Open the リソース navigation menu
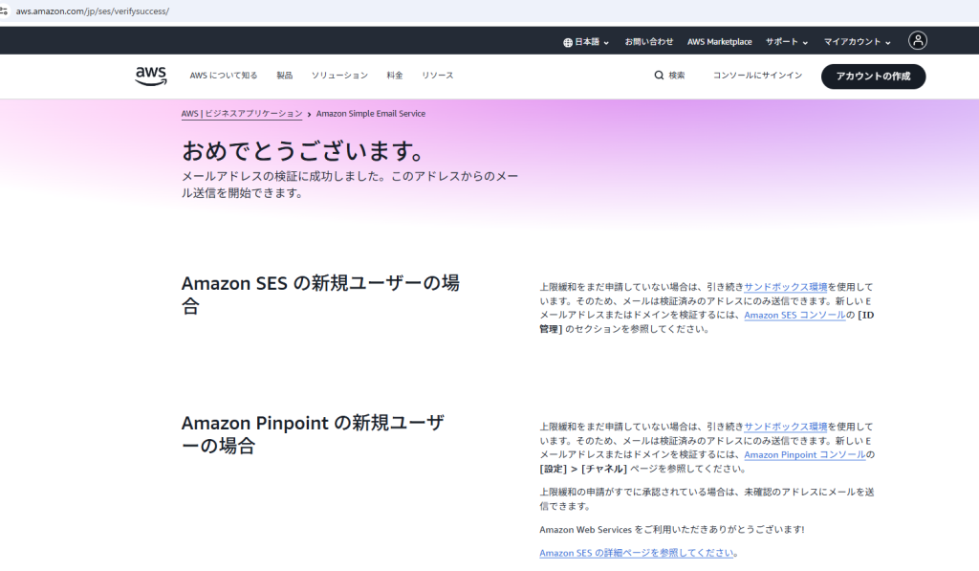Image resolution: width=979 pixels, height=571 pixels. (x=438, y=76)
